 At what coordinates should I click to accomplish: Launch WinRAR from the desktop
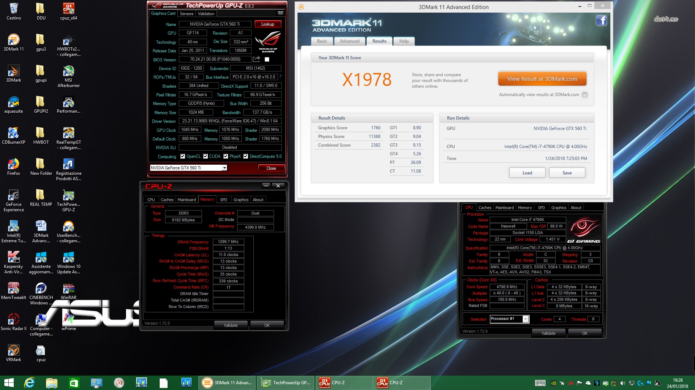tap(68, 291)
